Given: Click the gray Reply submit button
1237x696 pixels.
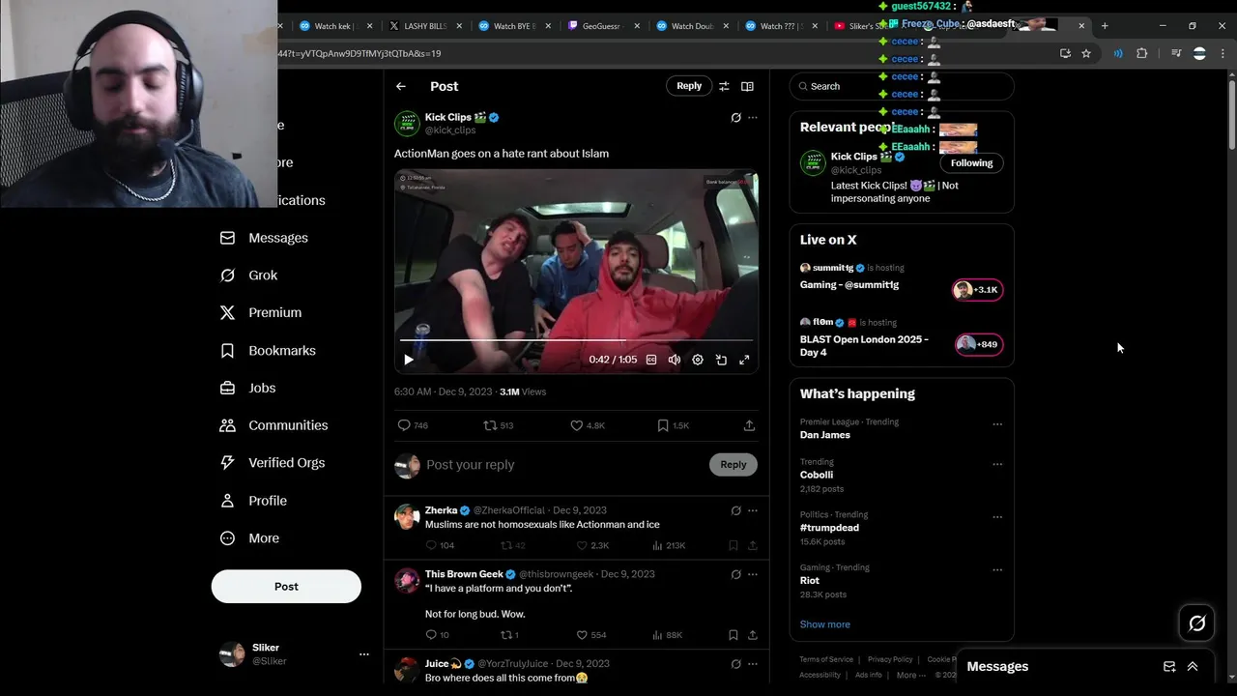Looking at the screenshot, I should (734, 465).
